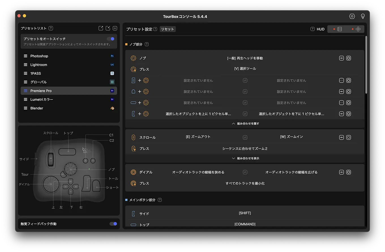Edit scroll press シーケンスに合わせてズーム２
The width and height of the screenshot is (385, 252).
(x=245, y=148)
